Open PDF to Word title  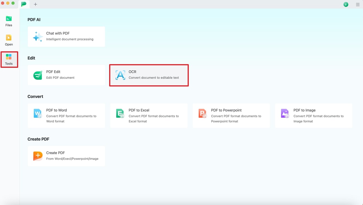(x=56, y=110)
